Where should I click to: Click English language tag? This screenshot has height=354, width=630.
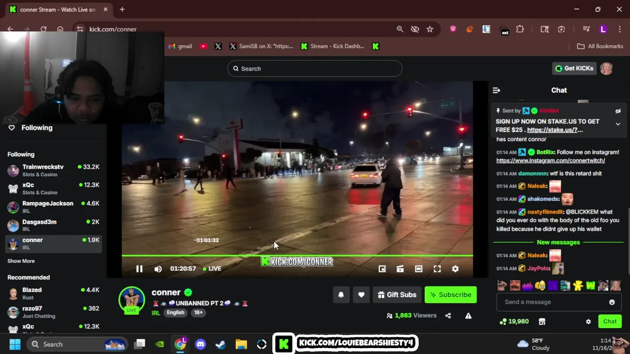pyautogui.click(x=175, y=313)
